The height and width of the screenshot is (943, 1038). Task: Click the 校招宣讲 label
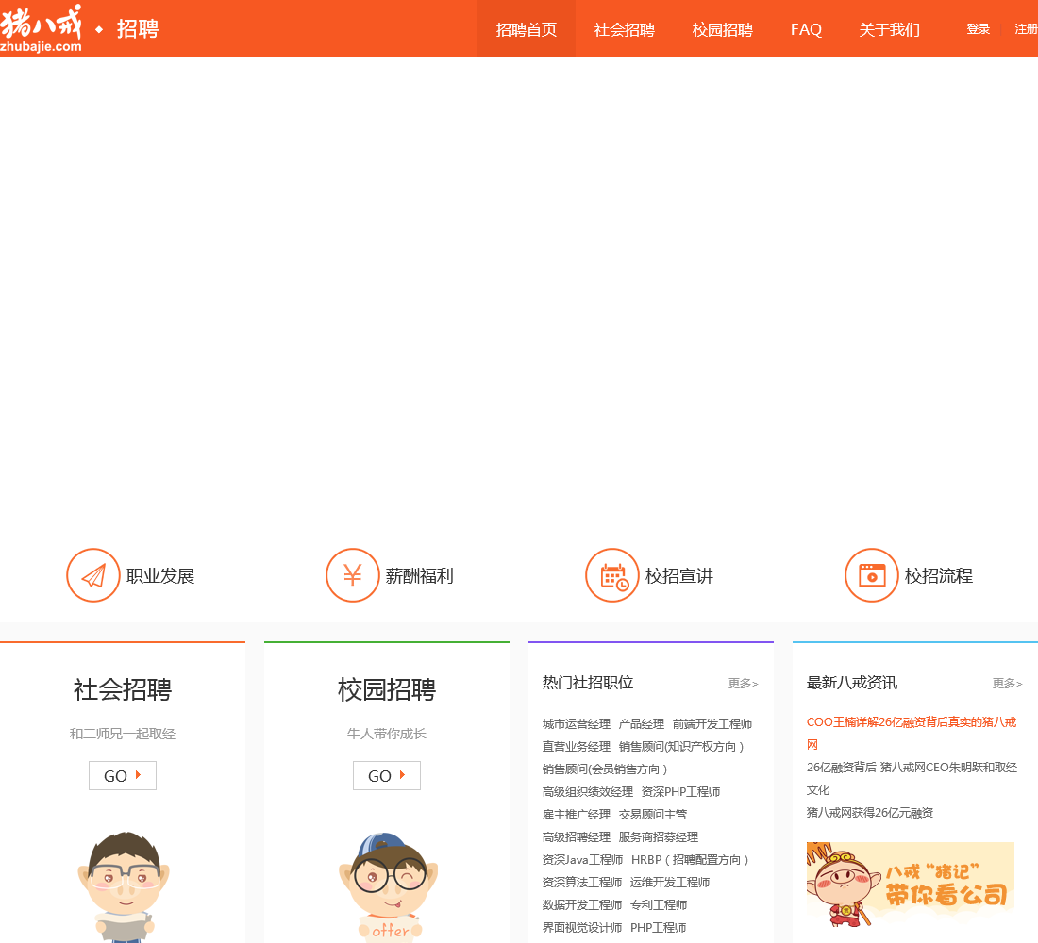click(679, 576)
